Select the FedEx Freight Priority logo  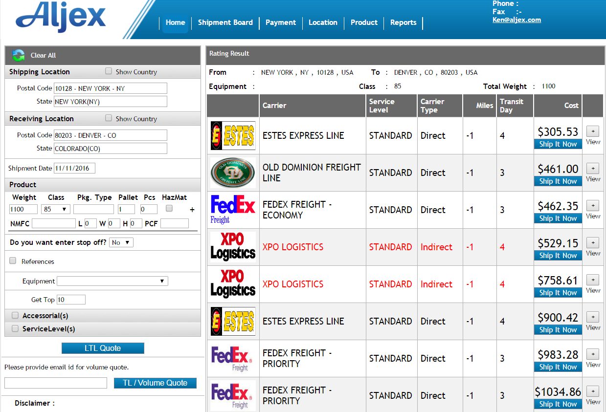click(x=232, y=358)
